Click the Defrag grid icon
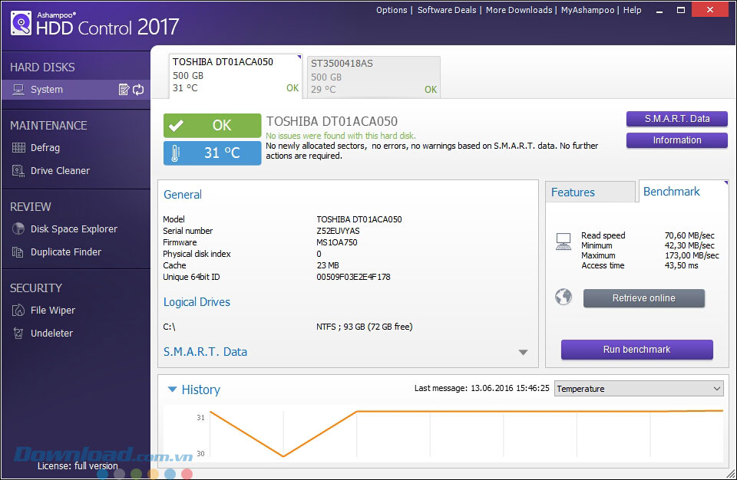Image resolution: width=737 pixels, height=480 pixels. 18,148
